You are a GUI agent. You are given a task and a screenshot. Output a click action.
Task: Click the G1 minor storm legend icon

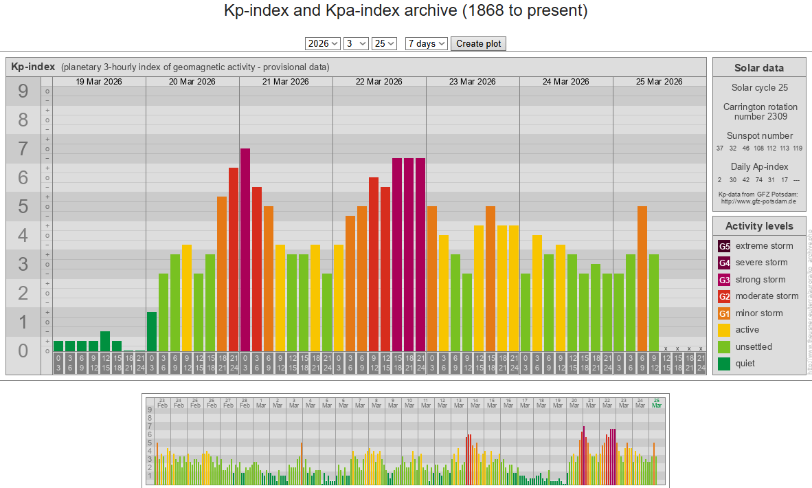(724, 313)
